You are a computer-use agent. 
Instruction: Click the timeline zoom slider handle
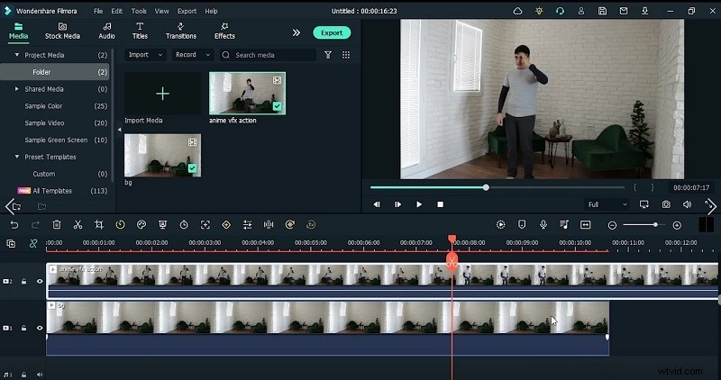coord(655,225)
